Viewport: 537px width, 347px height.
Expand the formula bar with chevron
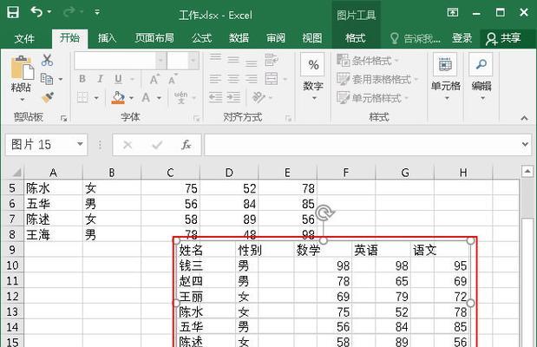click(525, 145)
